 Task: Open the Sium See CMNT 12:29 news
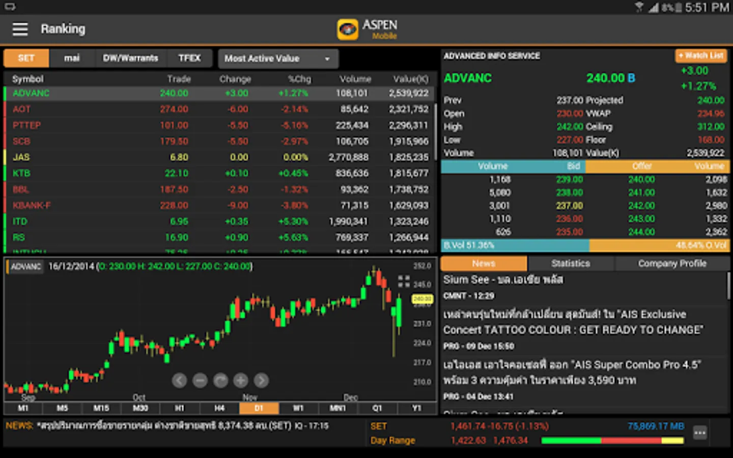(x=584, y=287)
